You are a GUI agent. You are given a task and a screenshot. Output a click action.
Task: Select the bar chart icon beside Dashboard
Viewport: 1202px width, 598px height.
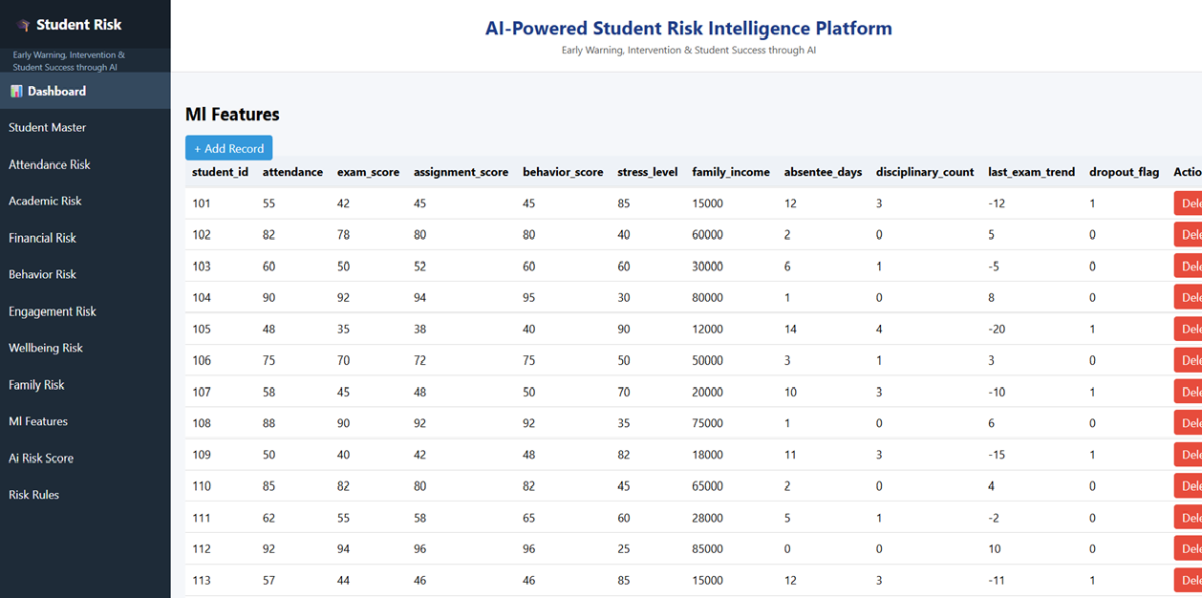pos(16,90)
